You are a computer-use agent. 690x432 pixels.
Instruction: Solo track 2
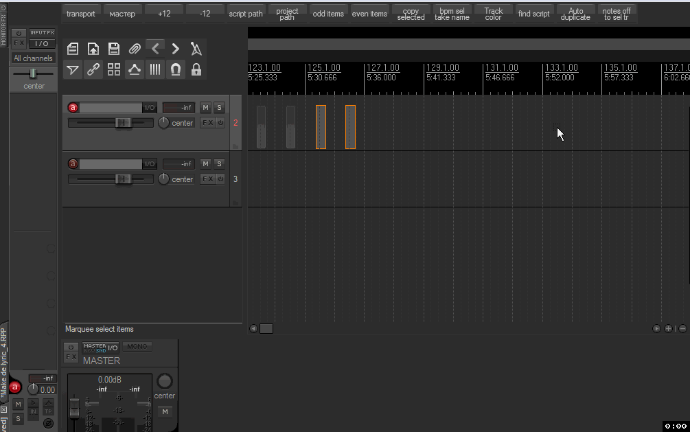coord(219,107)
